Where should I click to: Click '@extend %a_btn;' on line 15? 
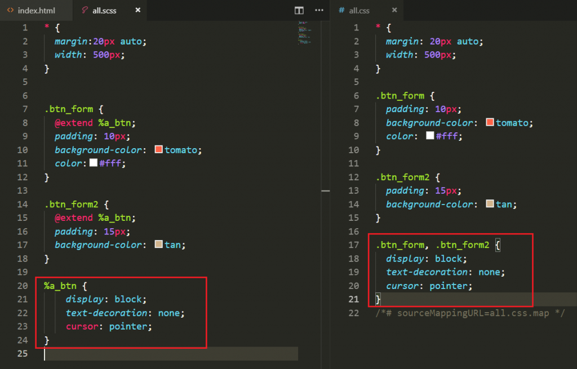click(x=95, y=218)
